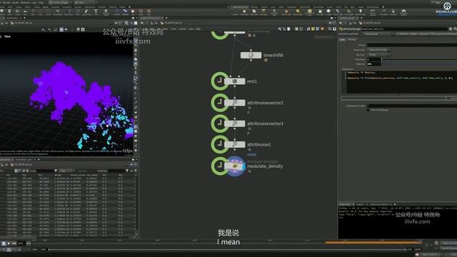Select the attribnoisevector3 node
The image size is (457, 257).
(235, 124)
